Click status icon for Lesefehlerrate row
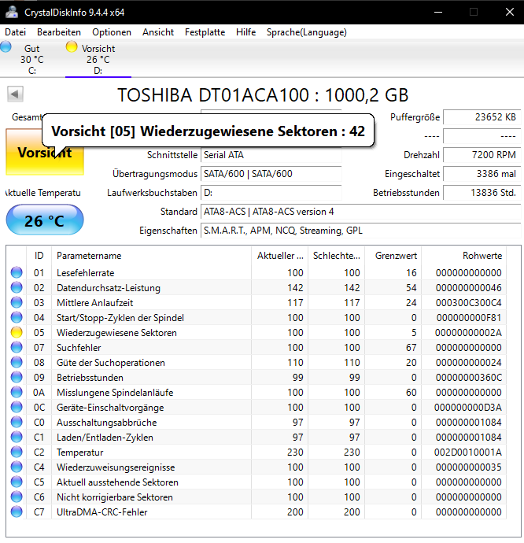 coord(17,272)
